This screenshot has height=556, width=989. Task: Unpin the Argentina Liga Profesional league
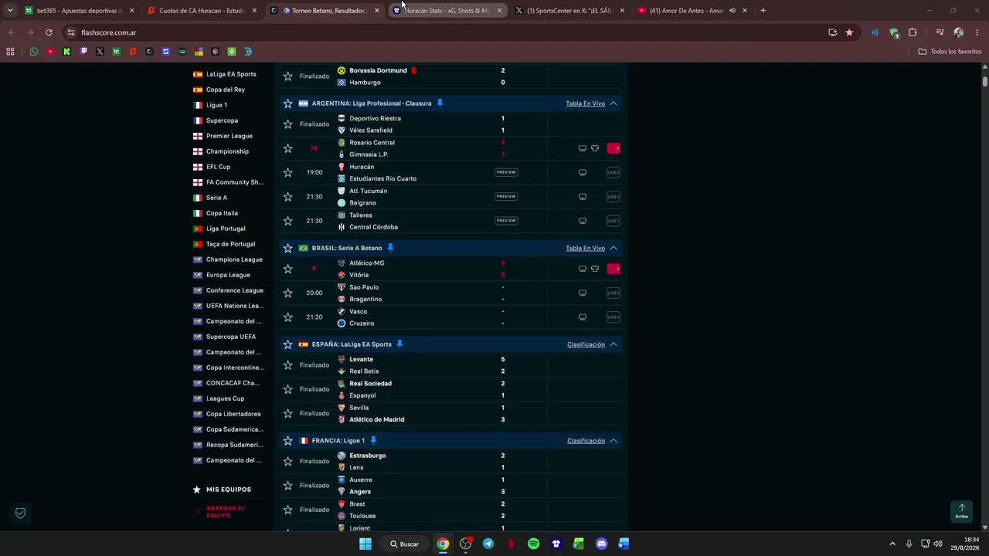(x=440, y=103)
